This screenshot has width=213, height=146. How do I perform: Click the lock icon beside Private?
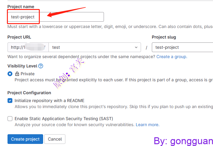[17, 74]
